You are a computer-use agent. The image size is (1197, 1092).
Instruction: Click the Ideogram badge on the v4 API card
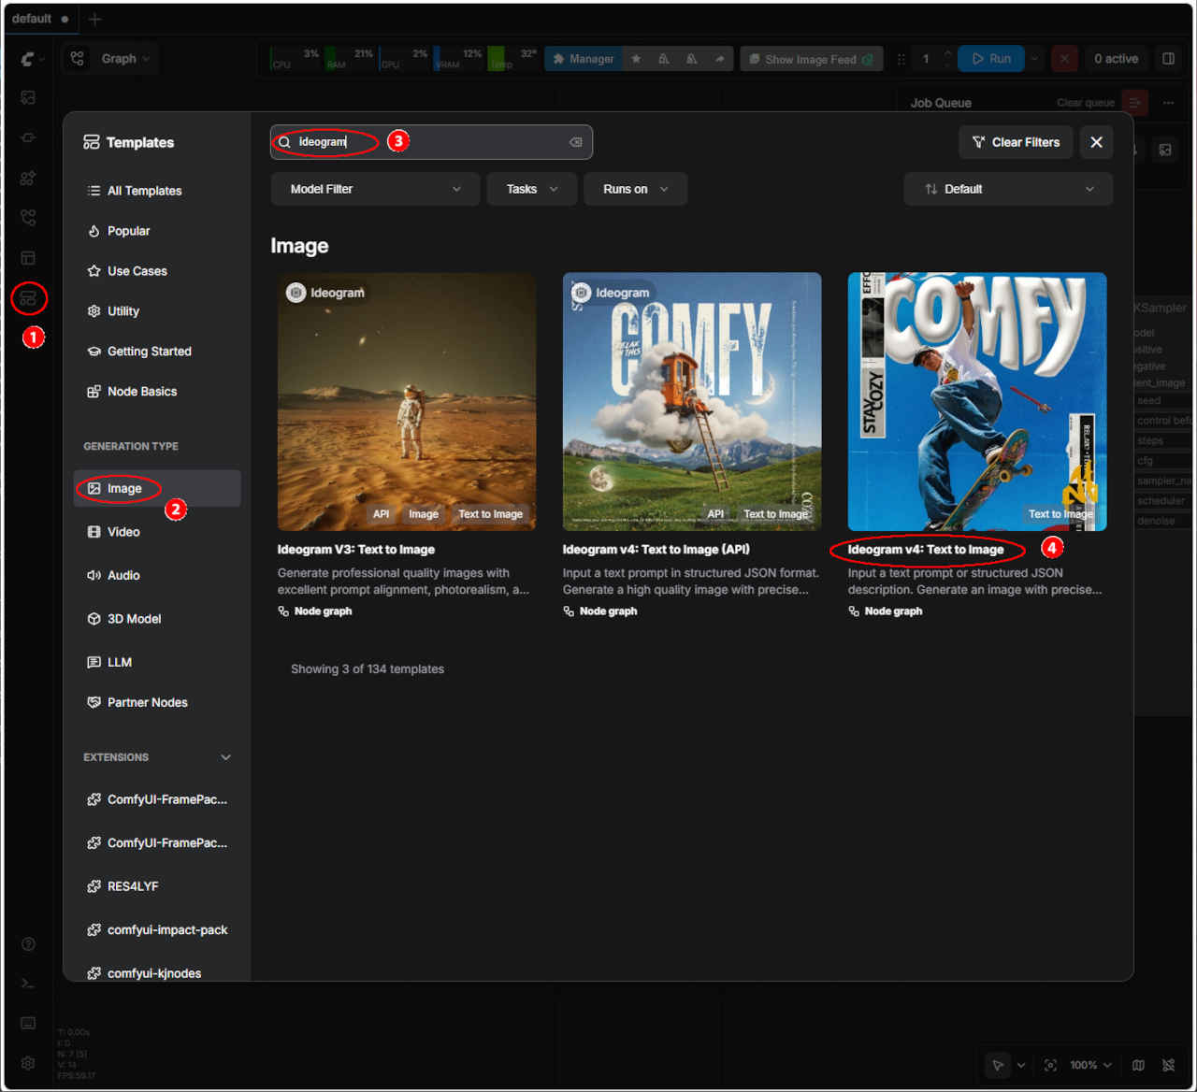(612, 293)
